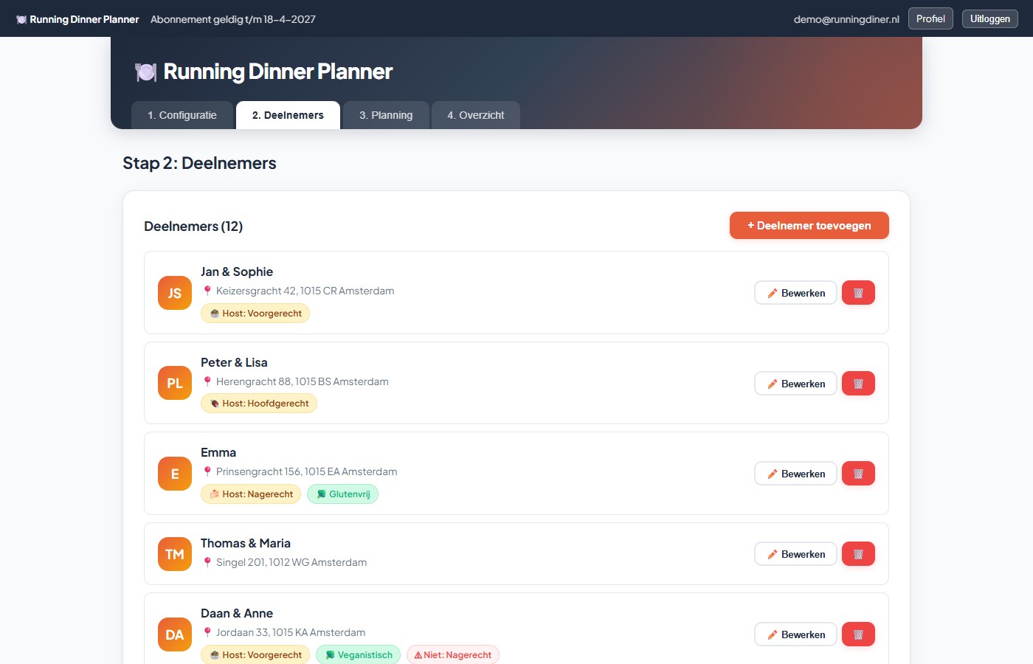Click the small plate icon in top navbar
Image resolution: width=1033 pixels, height=664 pixels.
(21, 19)
